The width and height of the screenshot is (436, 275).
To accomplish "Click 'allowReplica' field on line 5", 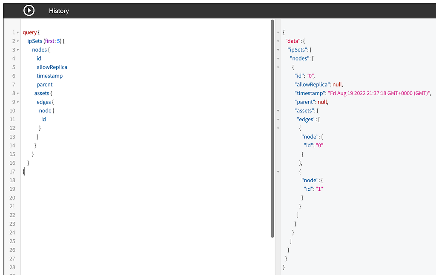I will (52, 67).
